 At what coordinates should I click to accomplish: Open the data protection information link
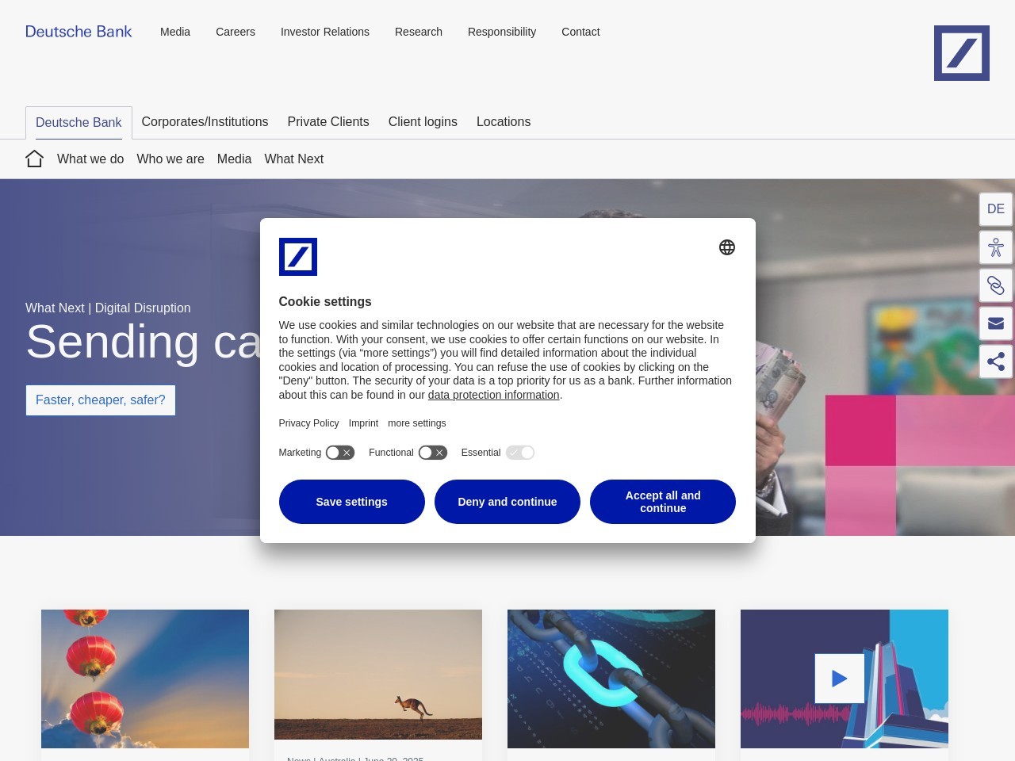(492, 394)
